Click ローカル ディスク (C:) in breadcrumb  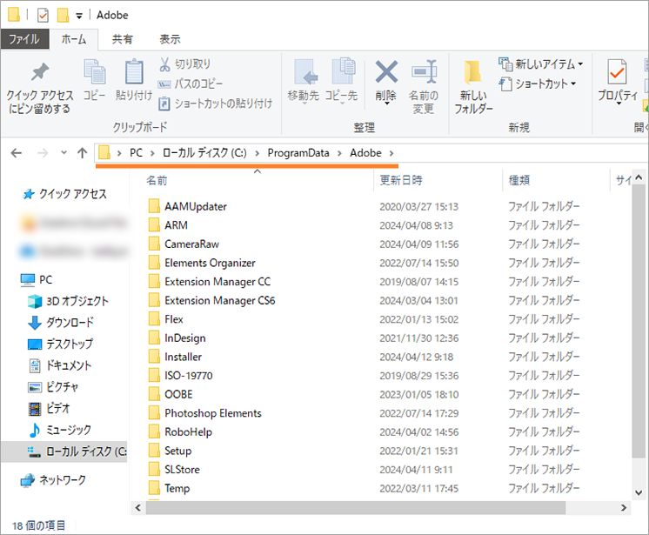204,153
